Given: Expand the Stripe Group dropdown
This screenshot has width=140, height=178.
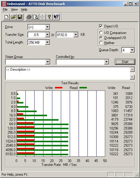Looking at the screenshot, I should point(48,62).
